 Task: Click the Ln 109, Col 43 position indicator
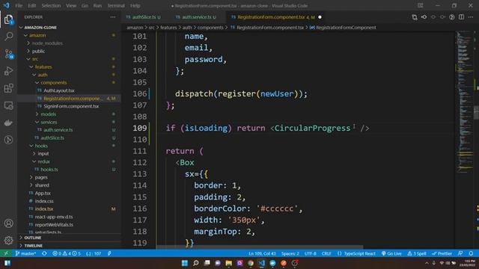point(262,253)
